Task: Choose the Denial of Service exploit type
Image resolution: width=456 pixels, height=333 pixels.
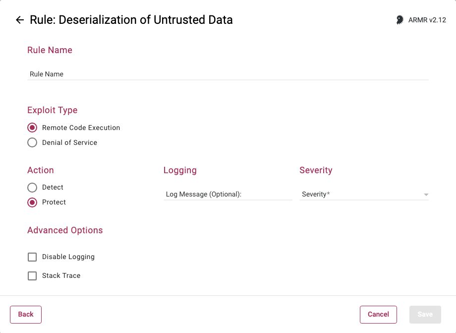Action: 32,142
